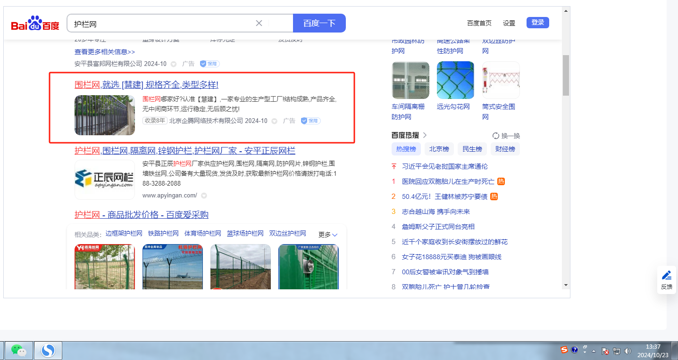Select the 篮球场护栏网 category

coord(245,234)
